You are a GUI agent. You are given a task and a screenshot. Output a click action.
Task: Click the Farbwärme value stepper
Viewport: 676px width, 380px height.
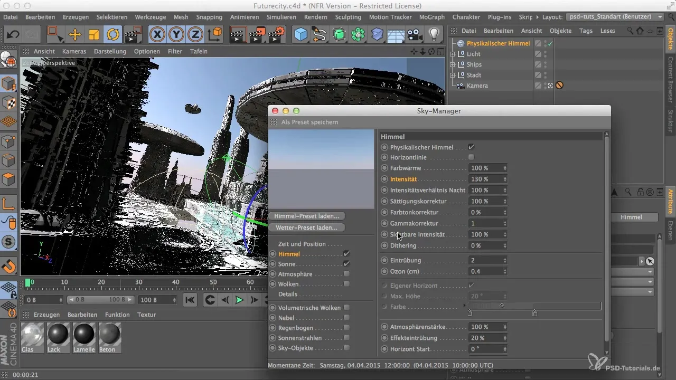coord(505,168)
